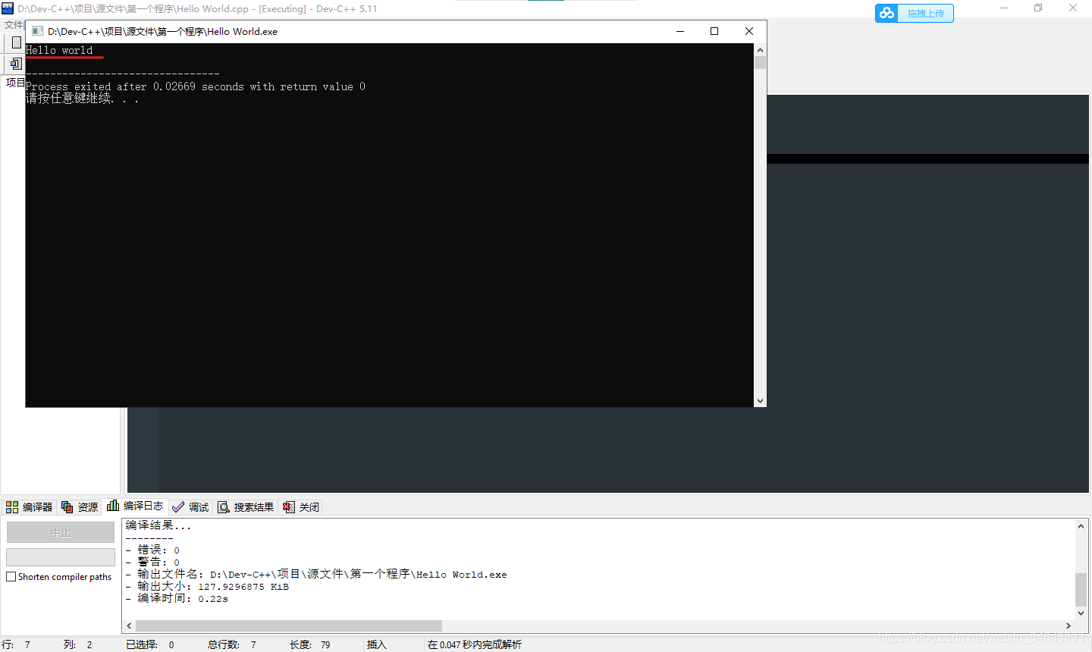Select the 项目 tab in the left panel

[15, 82]
